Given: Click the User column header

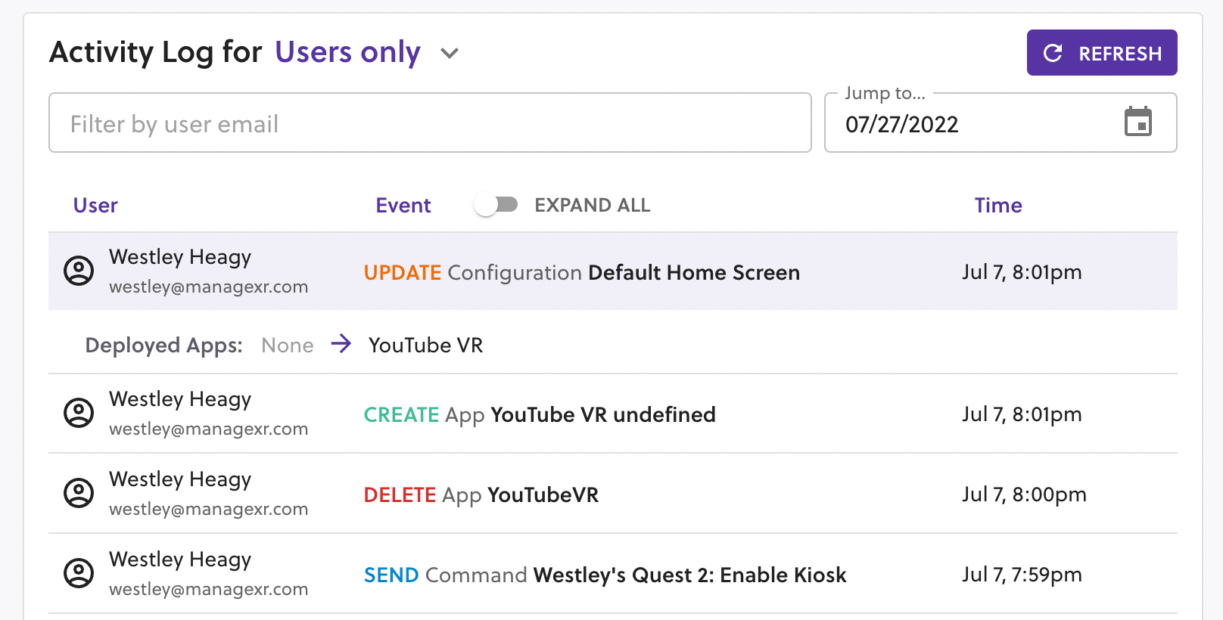Looking at the screenshot, I should 95,206.
